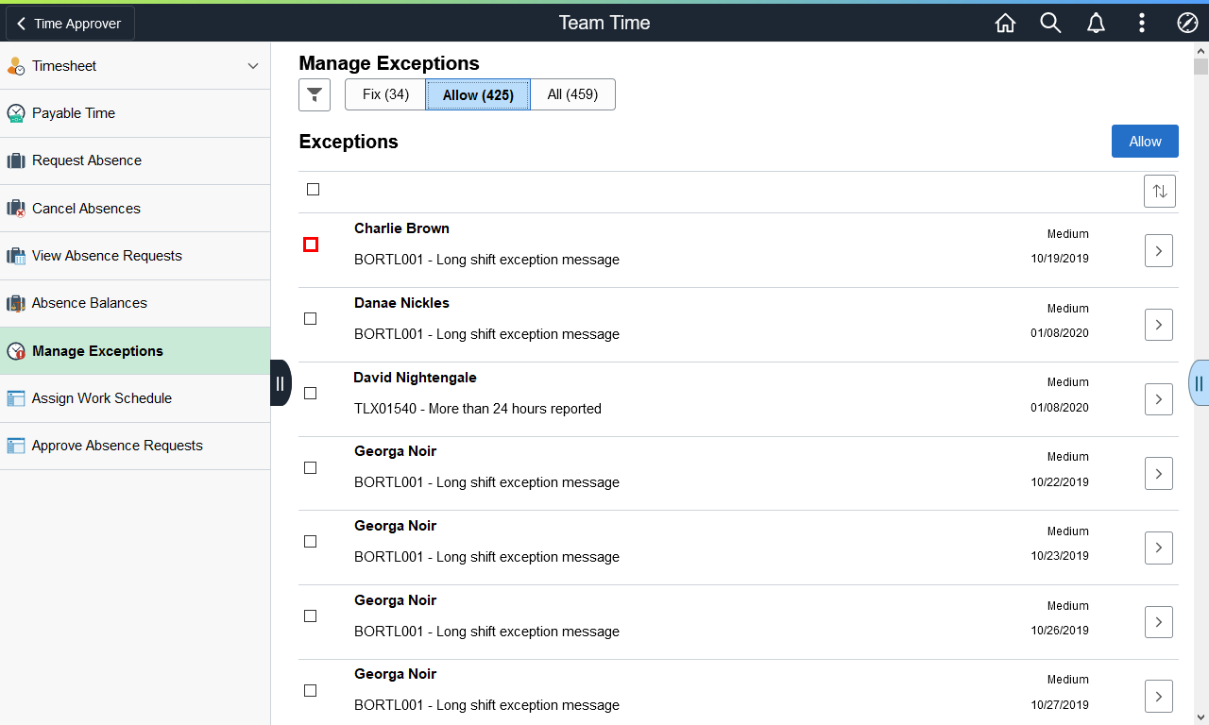Click the Payable Time clock icon
Image resolution: width=1209 pixels, height=725 pixels.
(x=16, y=113)
